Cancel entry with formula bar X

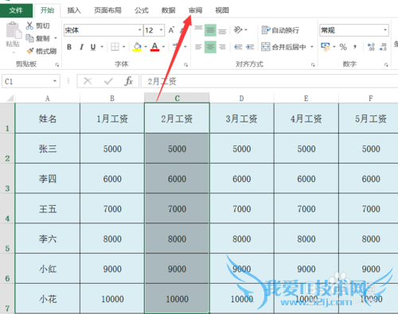tap(88, 81)
